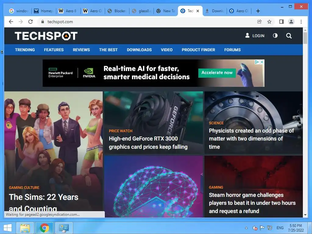Switch to the New Tab tab
Image resolution: width=312 pixels, height=234 pixels.
click(166, 11)
